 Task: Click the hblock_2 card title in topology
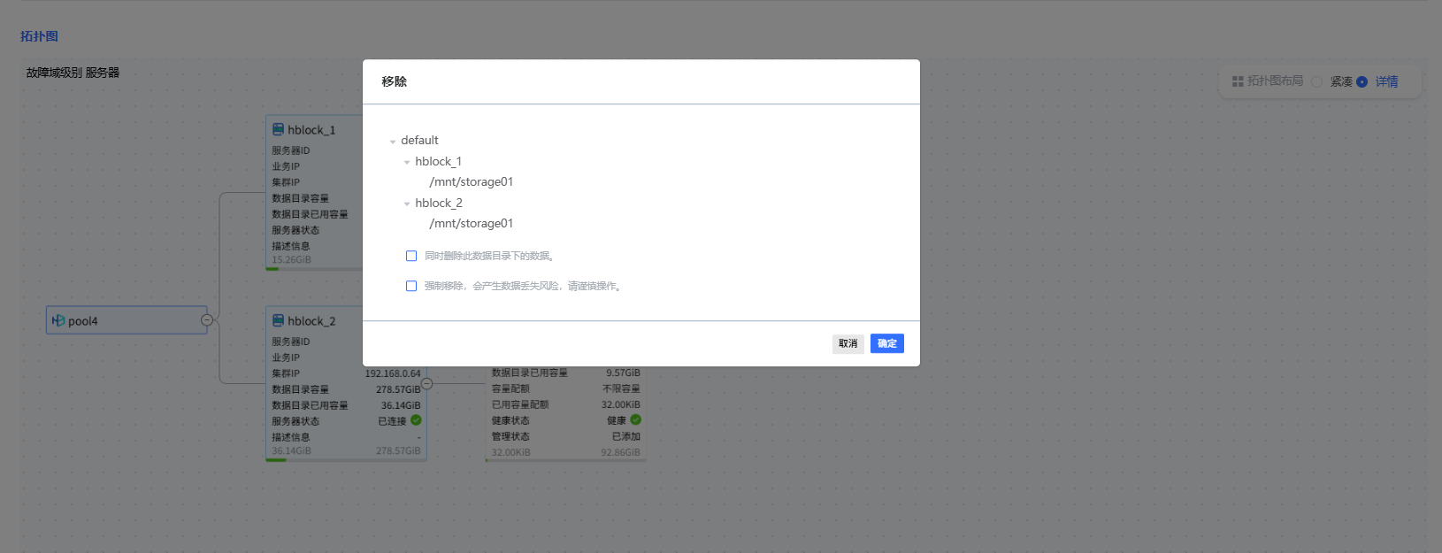click(x=311, y=321)
